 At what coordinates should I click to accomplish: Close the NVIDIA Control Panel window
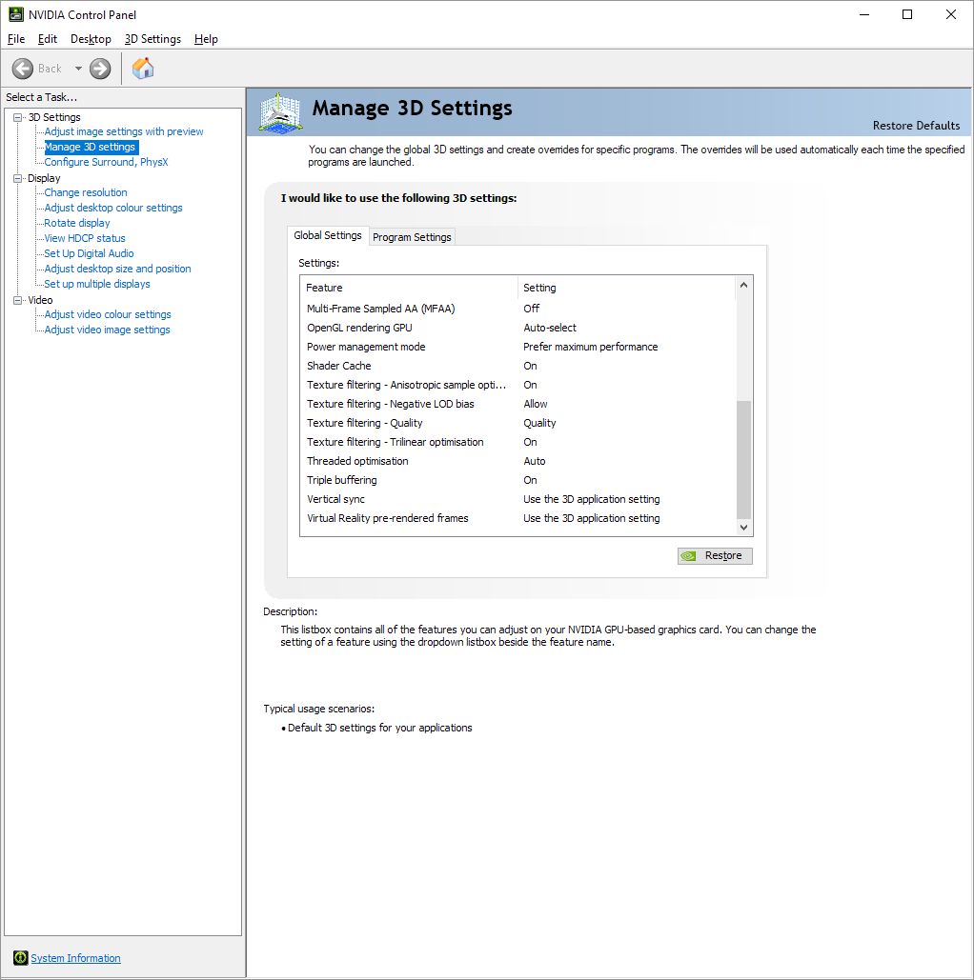tap(951, 14)
